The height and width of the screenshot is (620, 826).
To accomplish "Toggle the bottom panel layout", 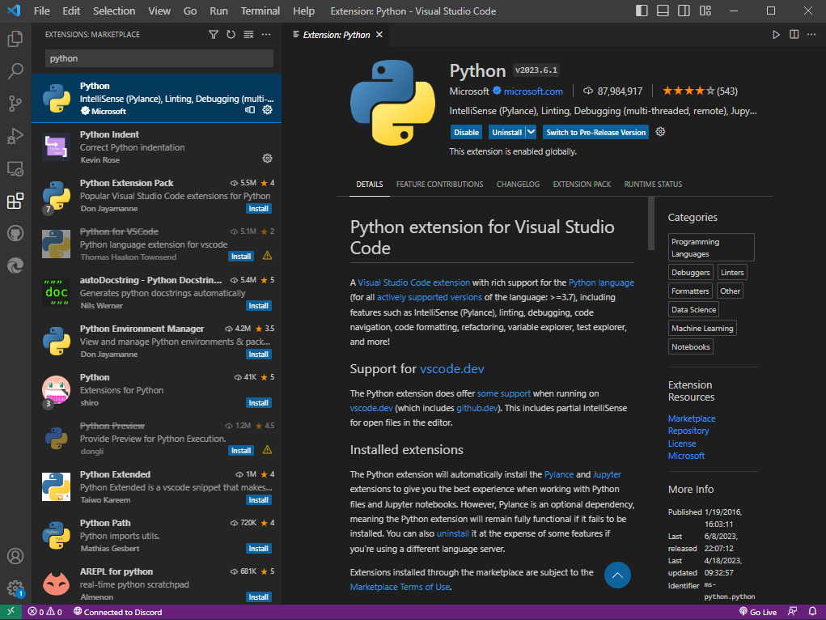I will 663,11.
